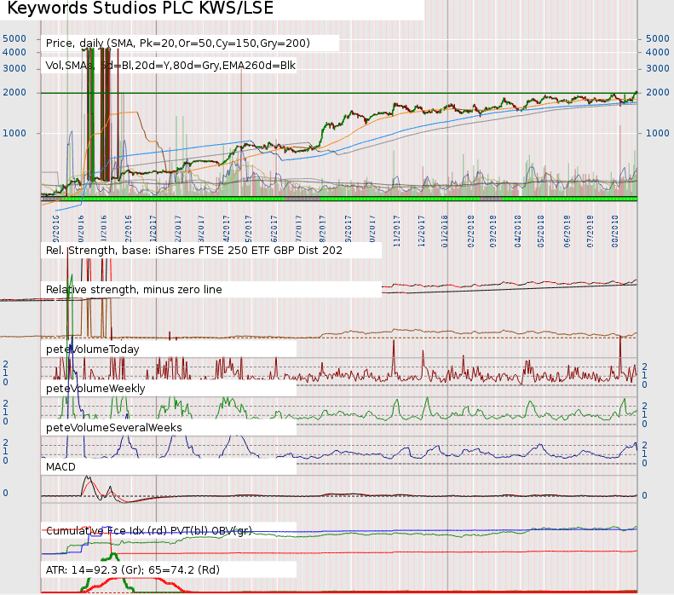Click the 1000 price label on left axis

14,133
